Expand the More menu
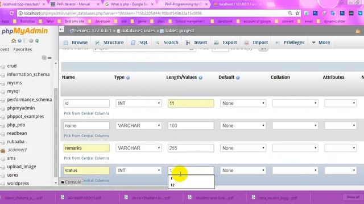The height and width of the screenshot is (204, 364). pos(321,42)
